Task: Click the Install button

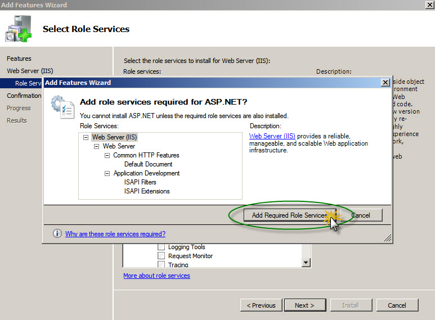Action: (x=351, y=305)
